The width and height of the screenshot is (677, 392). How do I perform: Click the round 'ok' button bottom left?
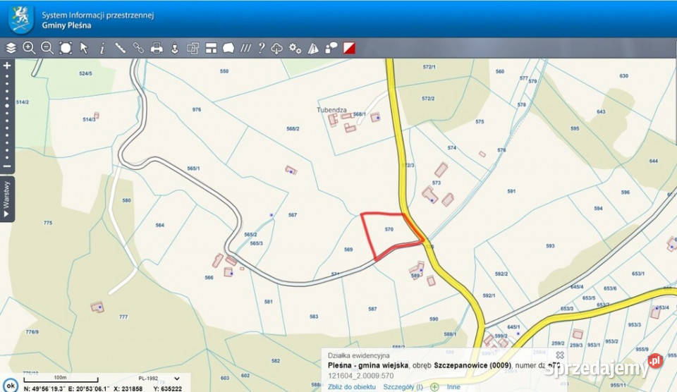click(11, 385)
